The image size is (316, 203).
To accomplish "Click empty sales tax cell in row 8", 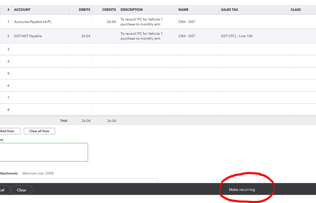I will pyautogui.click(x=253, y=110).
